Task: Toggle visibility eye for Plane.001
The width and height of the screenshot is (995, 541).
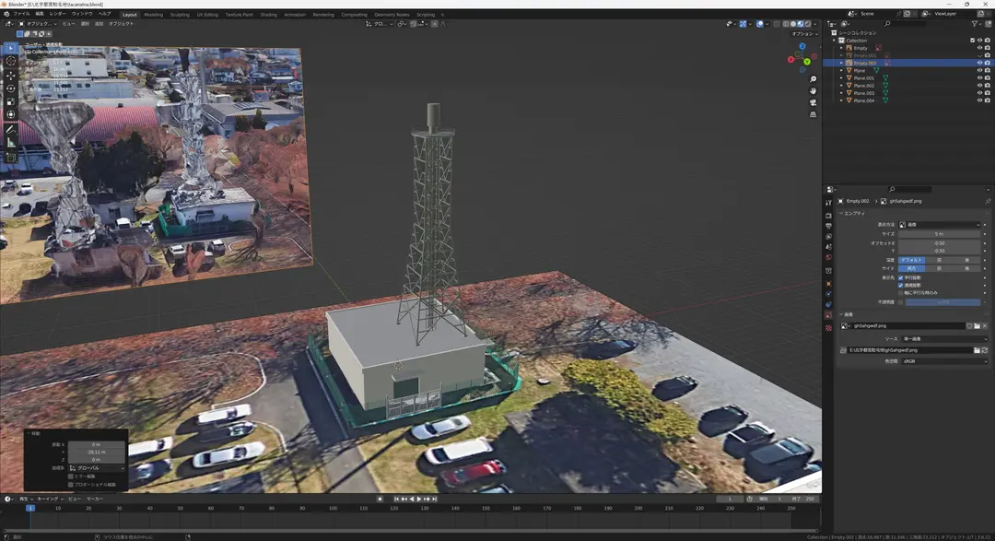Action: [979, 78]
